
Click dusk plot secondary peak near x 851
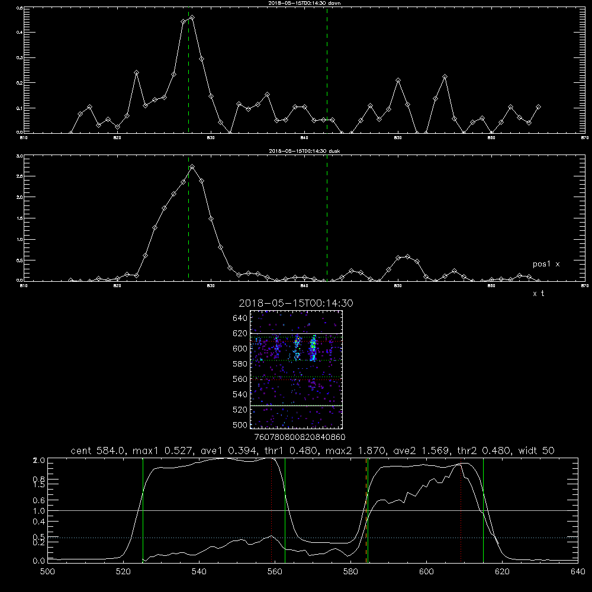click(x=407, y=257)
